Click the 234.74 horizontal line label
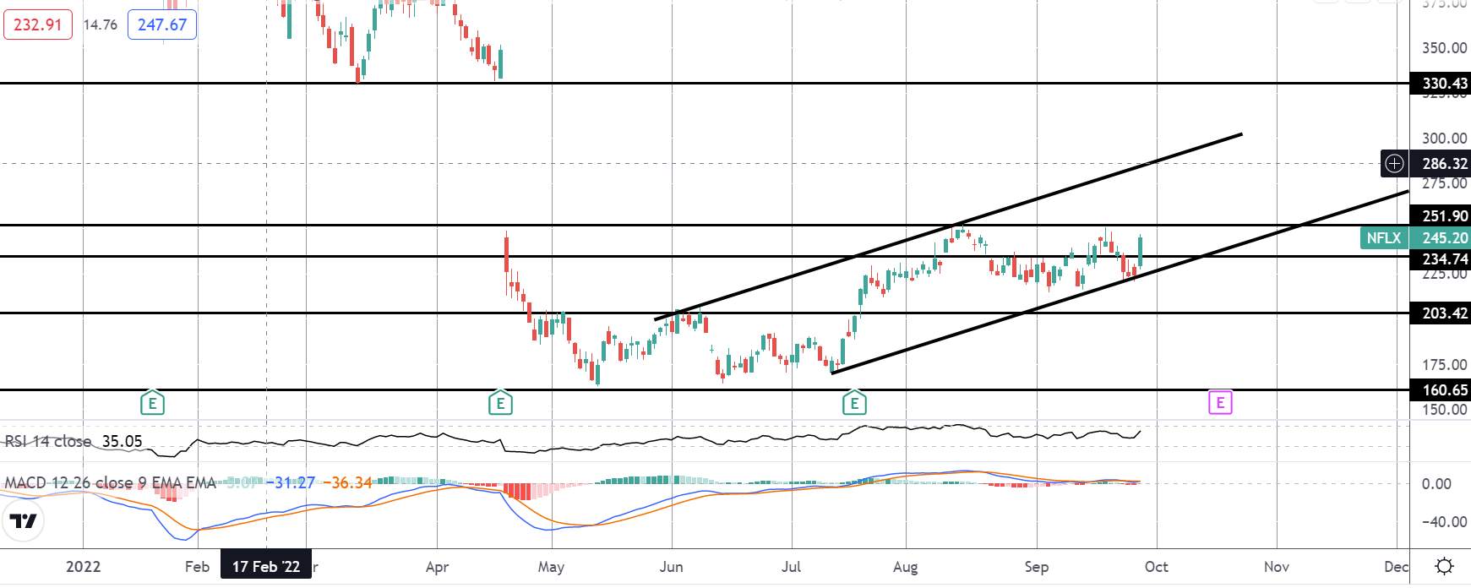 click(1445, 259)
